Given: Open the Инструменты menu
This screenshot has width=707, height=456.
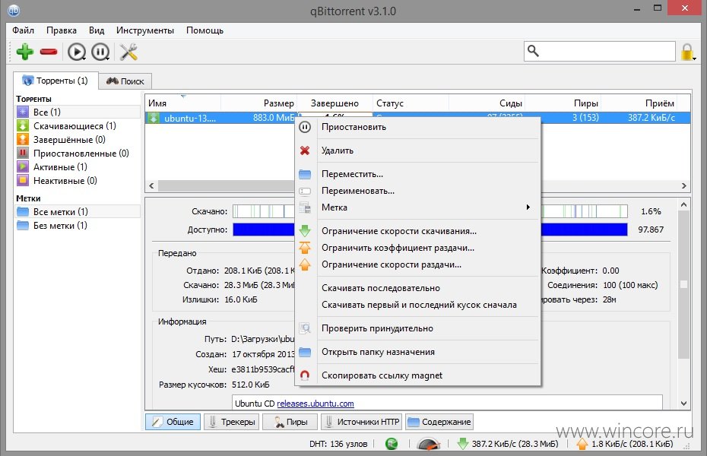Looking at the screenshot, I should click(144, 30).
